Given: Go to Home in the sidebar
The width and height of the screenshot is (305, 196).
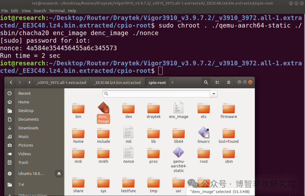Looking at the screenshot, I should pyautogui.click(x=34, y=102).
